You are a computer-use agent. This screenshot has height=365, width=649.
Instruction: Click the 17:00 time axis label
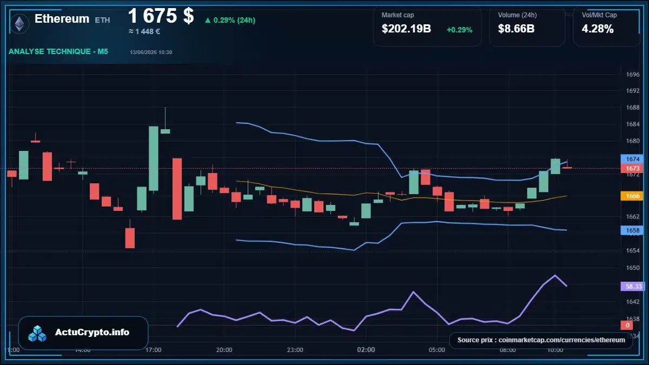pos(154,350)
